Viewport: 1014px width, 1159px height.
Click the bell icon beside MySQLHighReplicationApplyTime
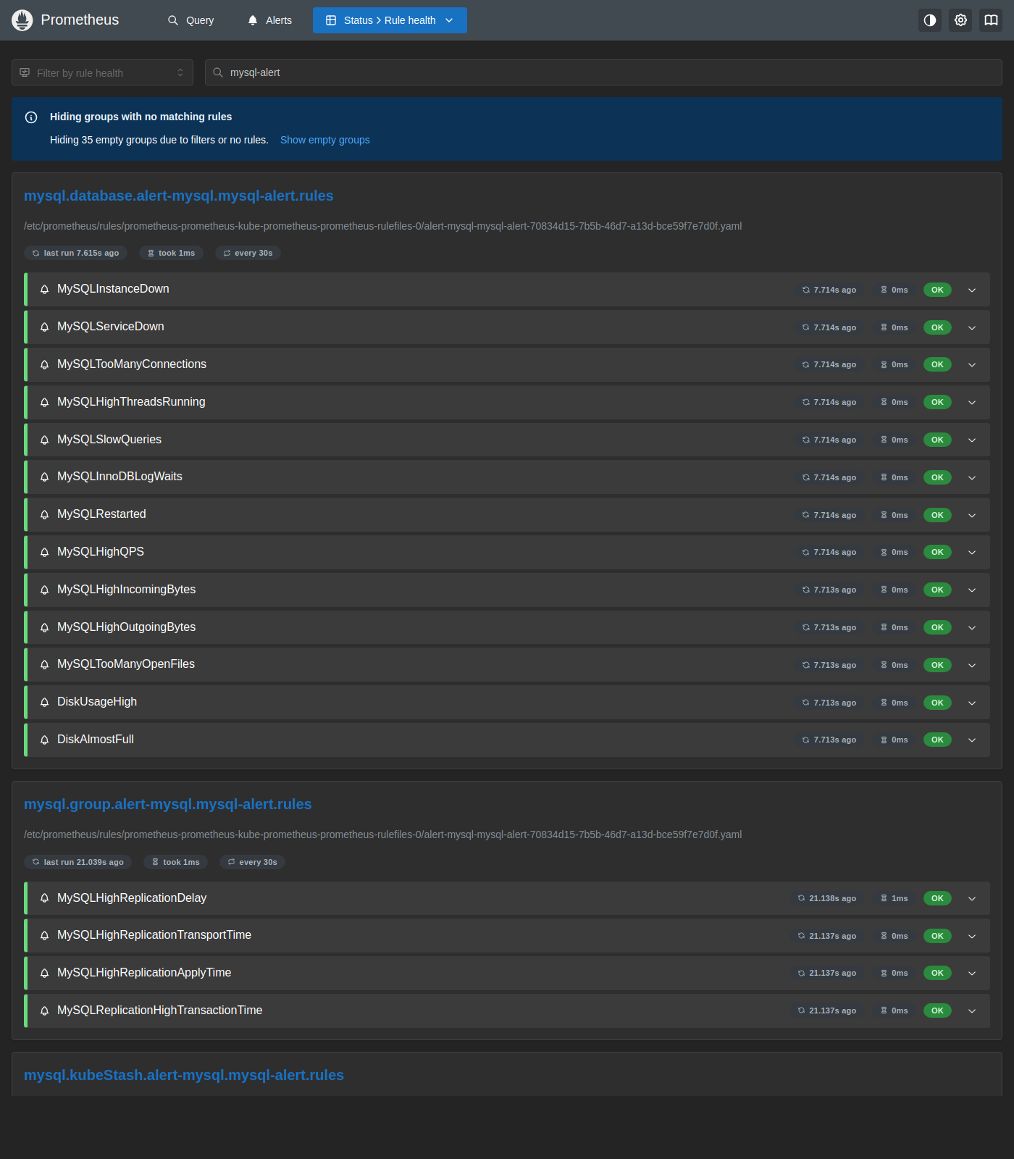pos(44,973)
